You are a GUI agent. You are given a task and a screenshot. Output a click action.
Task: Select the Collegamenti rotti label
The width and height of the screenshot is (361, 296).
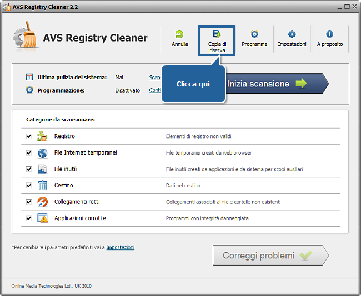pos(77,202)
